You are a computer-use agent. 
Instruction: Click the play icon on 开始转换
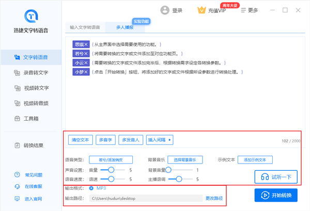[x=265, y=195]
